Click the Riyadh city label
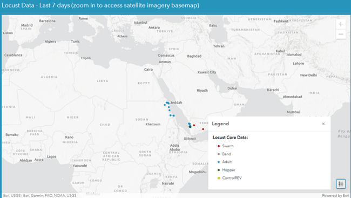 point(202,91)
